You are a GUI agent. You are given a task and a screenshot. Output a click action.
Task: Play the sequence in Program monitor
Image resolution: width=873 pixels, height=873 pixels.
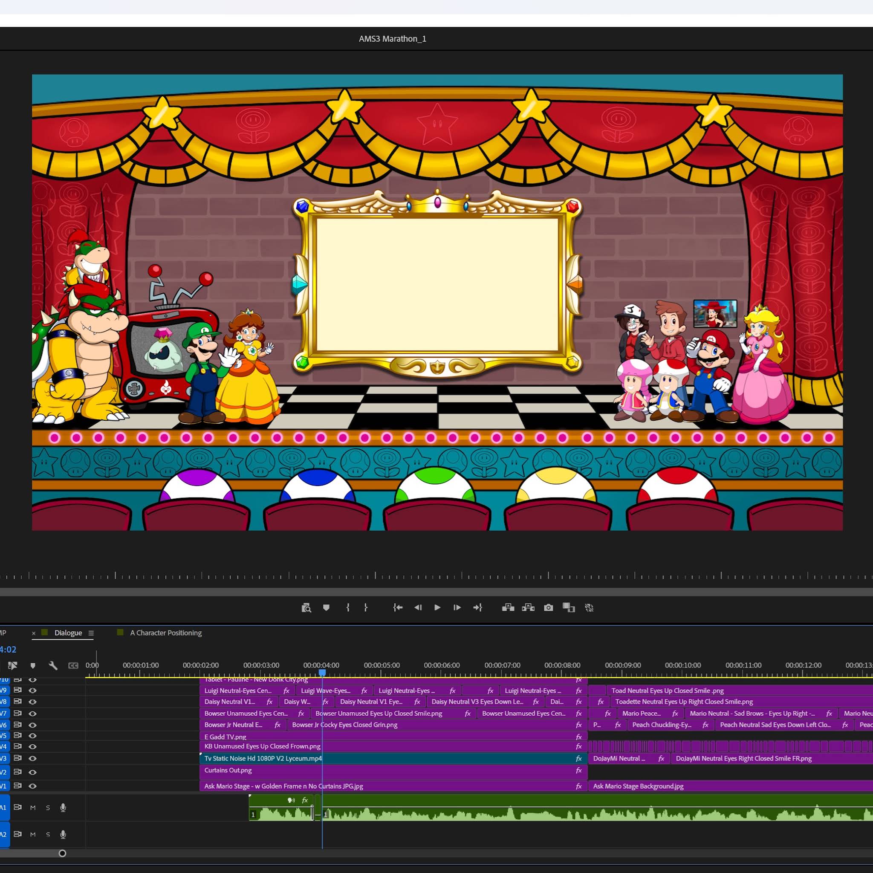click(437, 608)
